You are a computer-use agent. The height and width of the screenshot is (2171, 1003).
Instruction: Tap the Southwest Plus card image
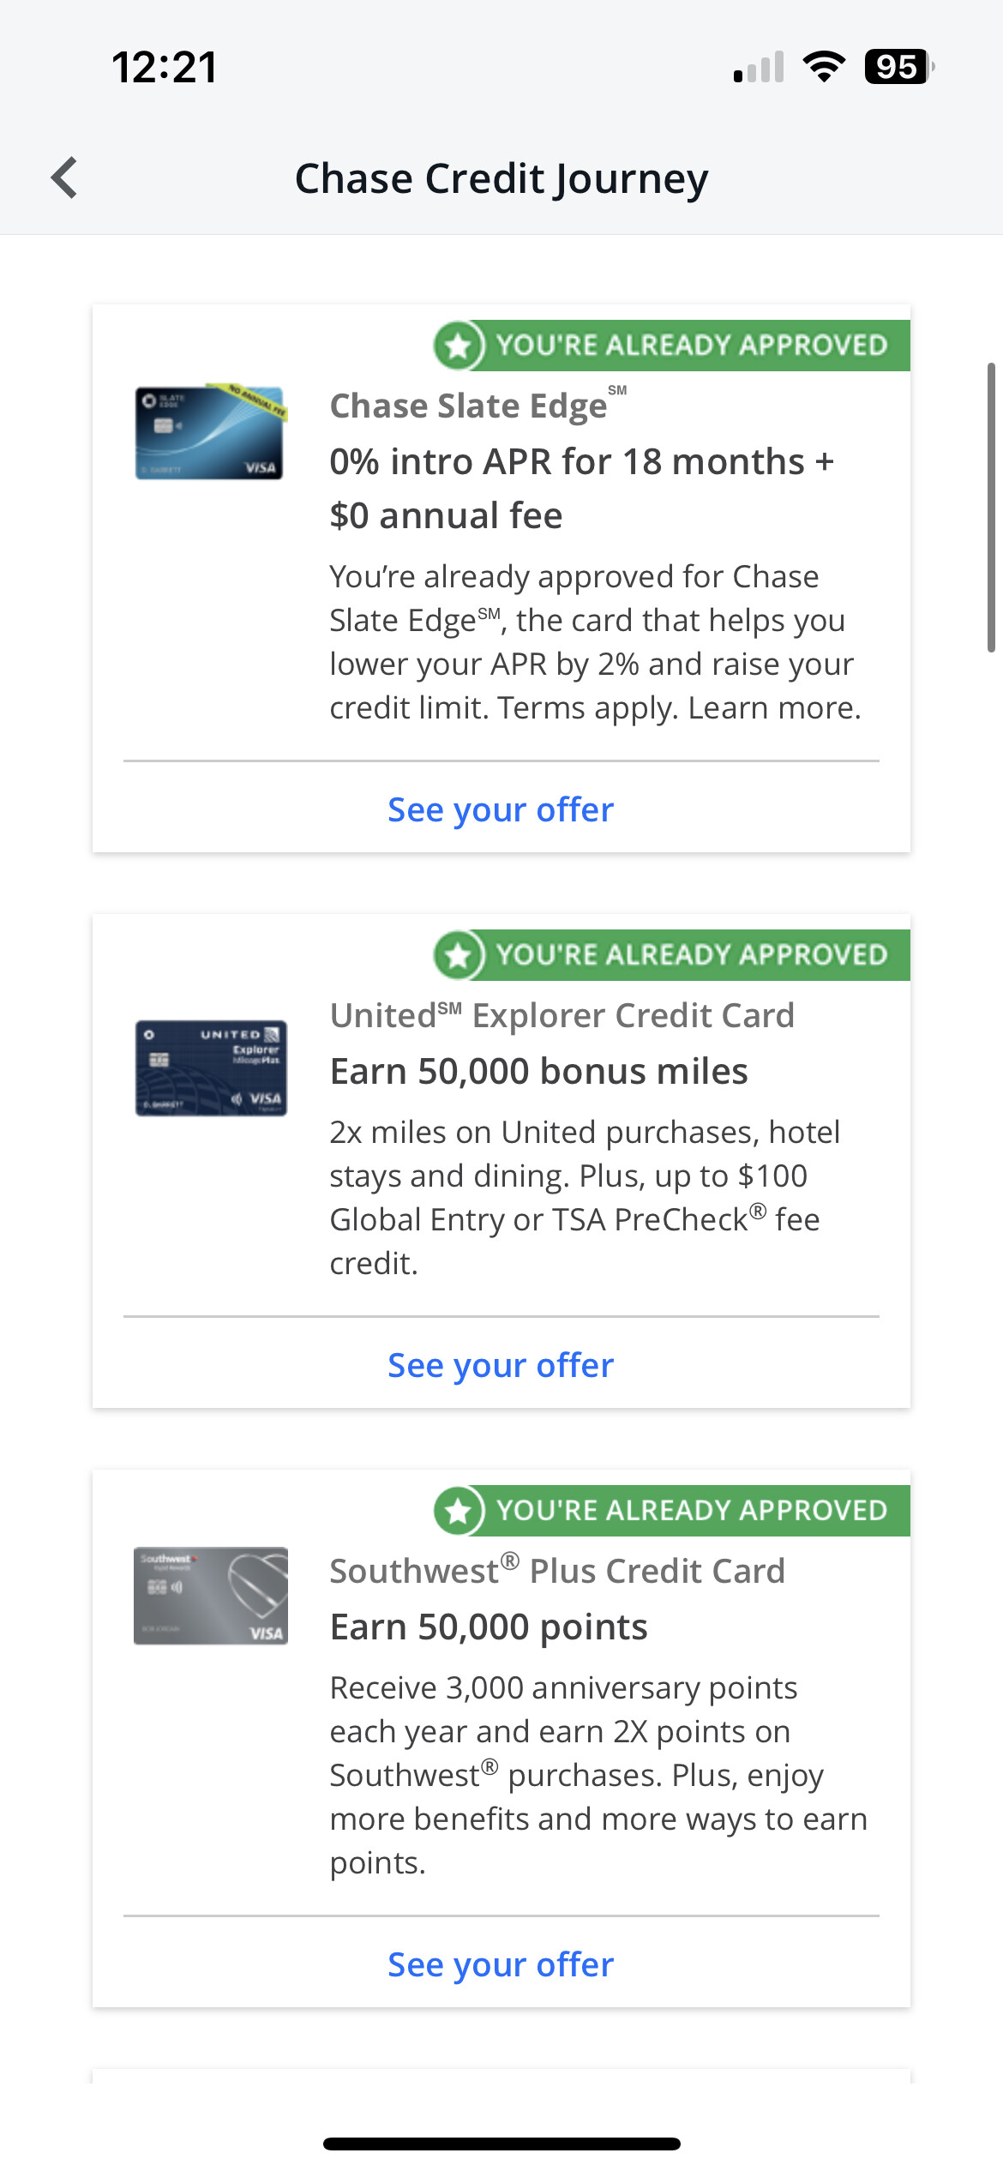[x=211, y=1595]
